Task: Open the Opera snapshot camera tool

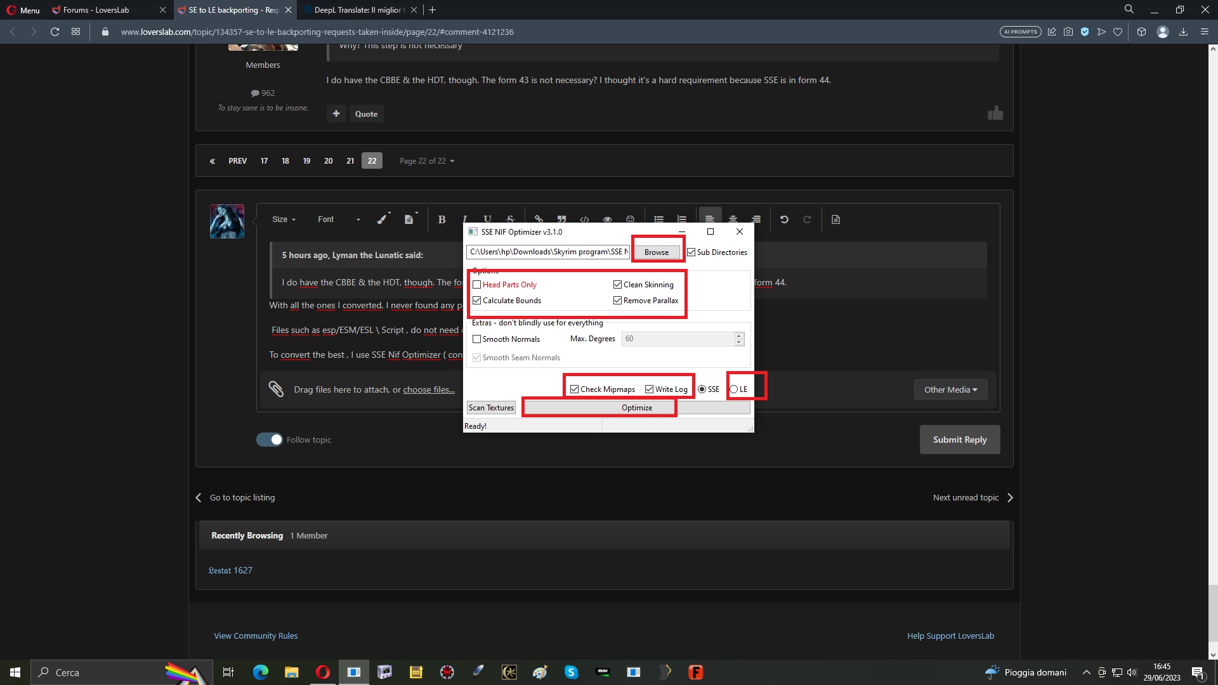Action: point(1068,32)
